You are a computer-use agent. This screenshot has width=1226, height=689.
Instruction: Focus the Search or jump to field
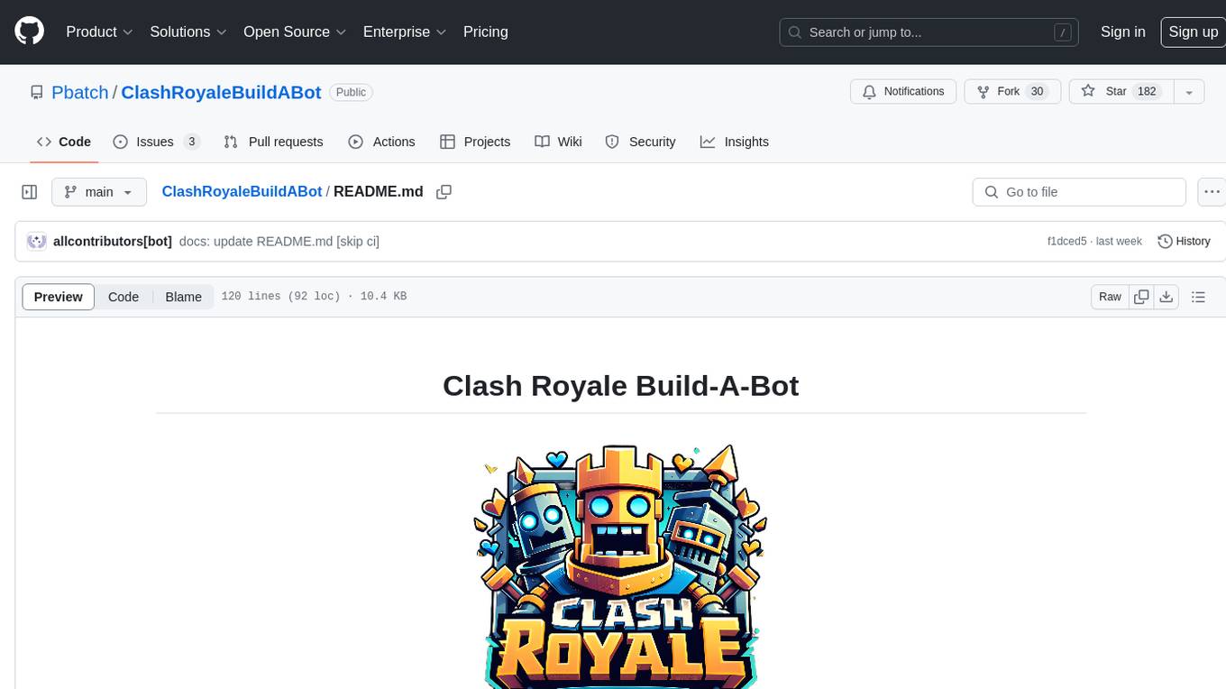pos(930,32)
